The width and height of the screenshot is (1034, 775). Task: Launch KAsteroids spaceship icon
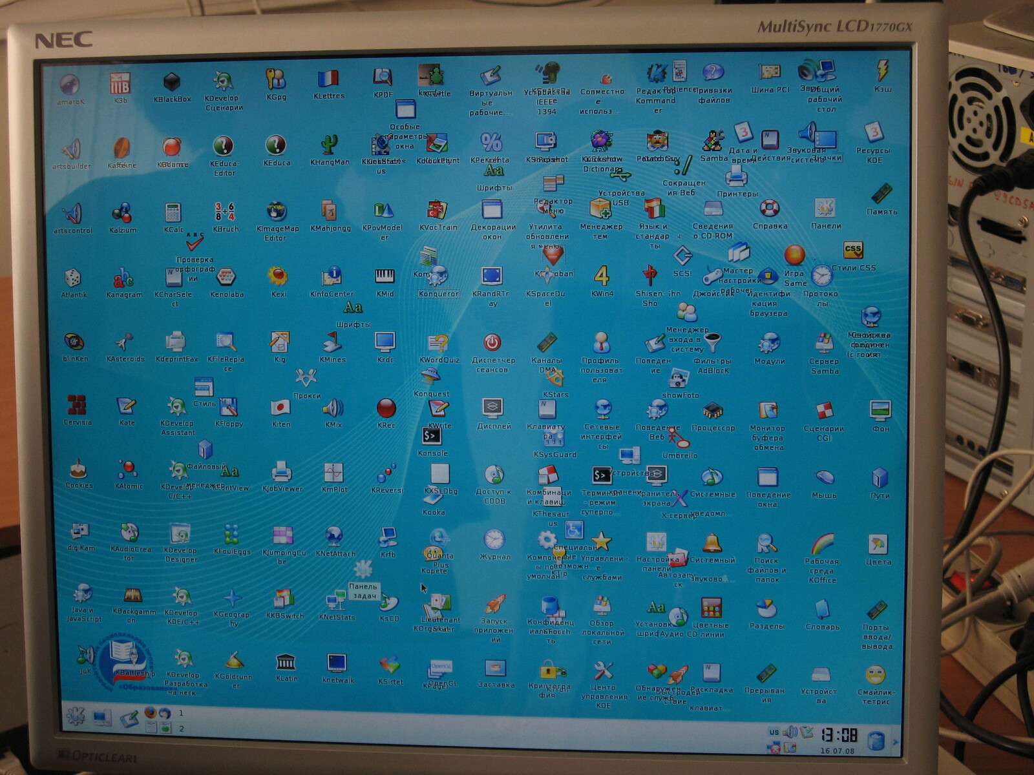click(x=123, y=342)
